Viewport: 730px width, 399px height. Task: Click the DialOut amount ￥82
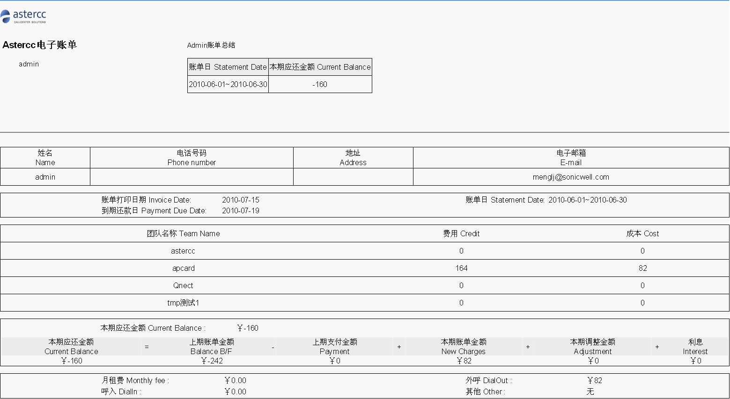594,380
